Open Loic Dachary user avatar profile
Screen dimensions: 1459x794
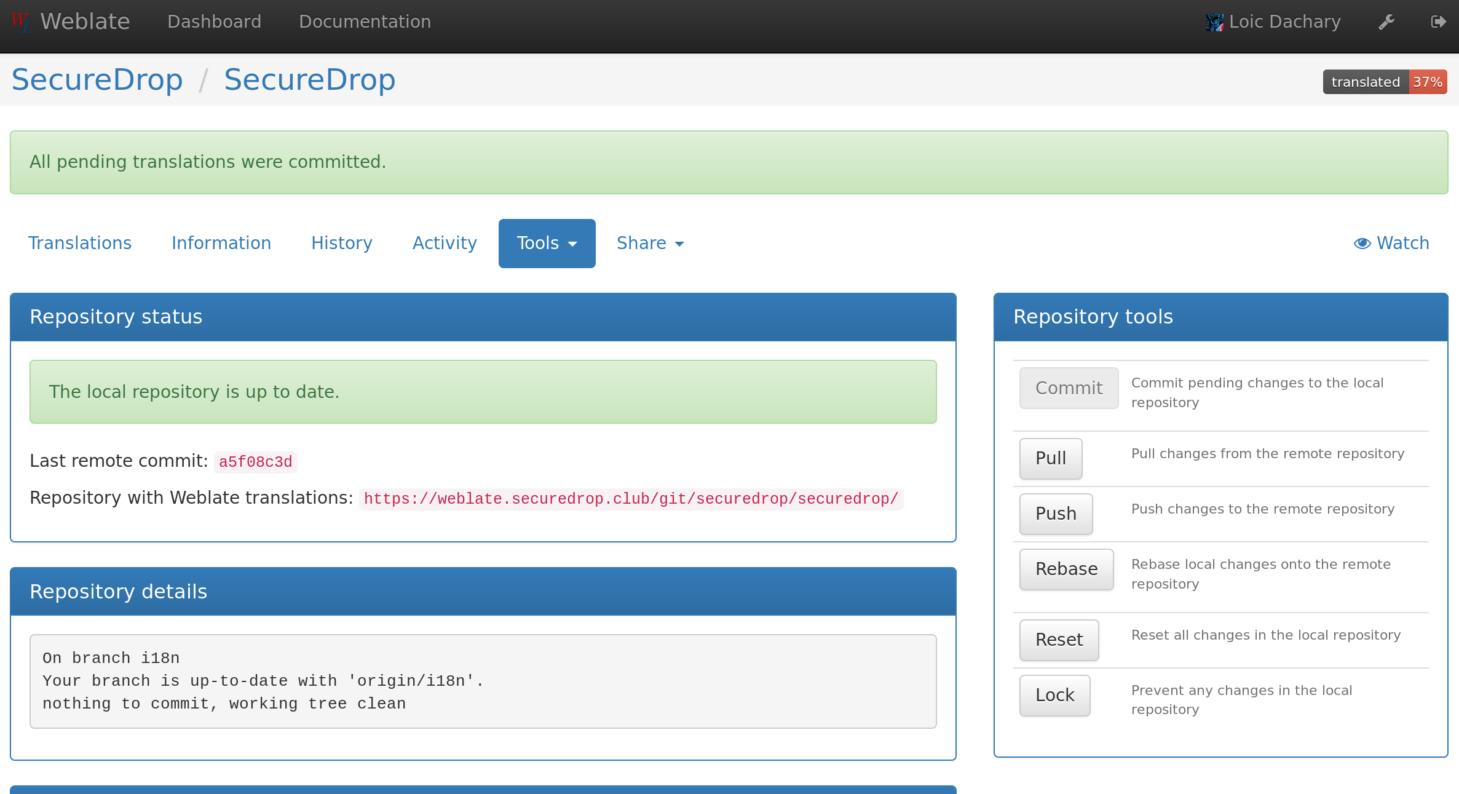click(x=1215, y=22)
